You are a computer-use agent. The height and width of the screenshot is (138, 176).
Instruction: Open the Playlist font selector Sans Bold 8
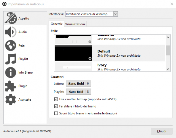pyautogui.click(x=79, y=92)
